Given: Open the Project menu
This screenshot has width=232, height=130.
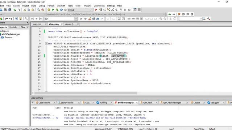Looking at the screenshot, I should [x=25, y=6].
